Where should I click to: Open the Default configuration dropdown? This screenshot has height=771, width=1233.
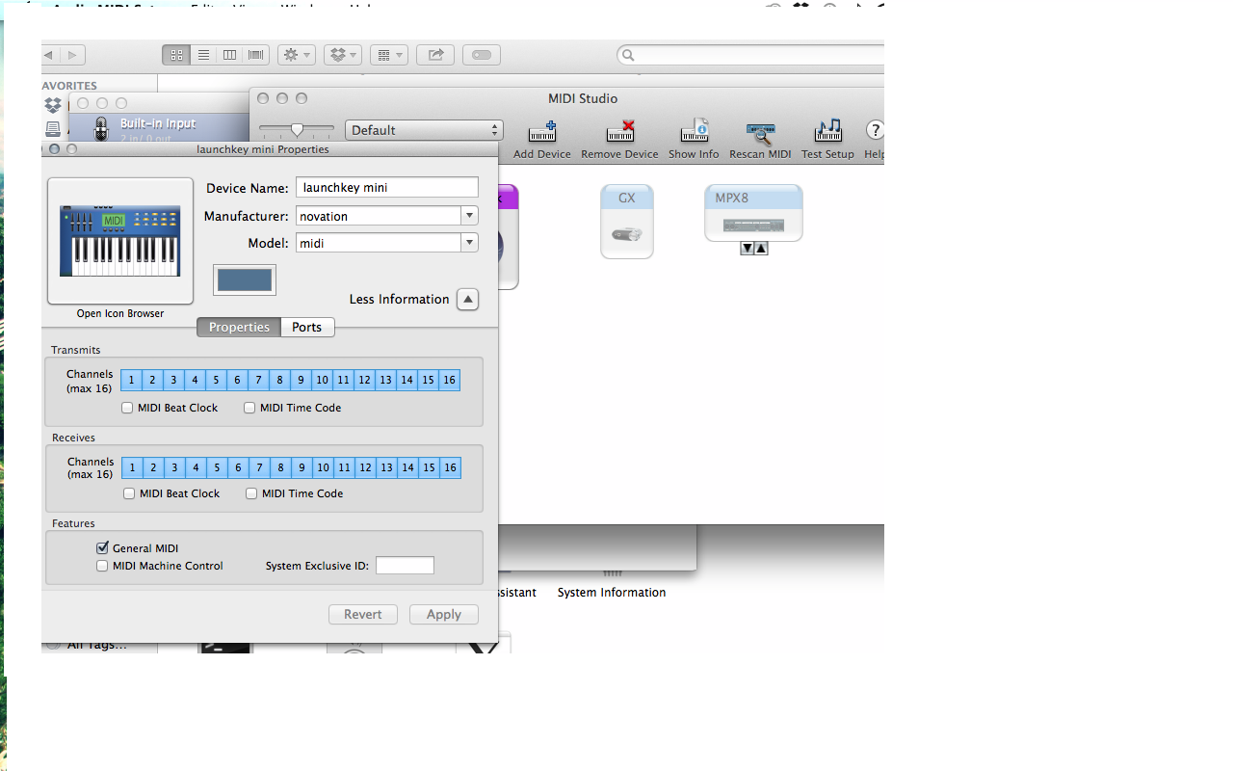click(424, 130)
